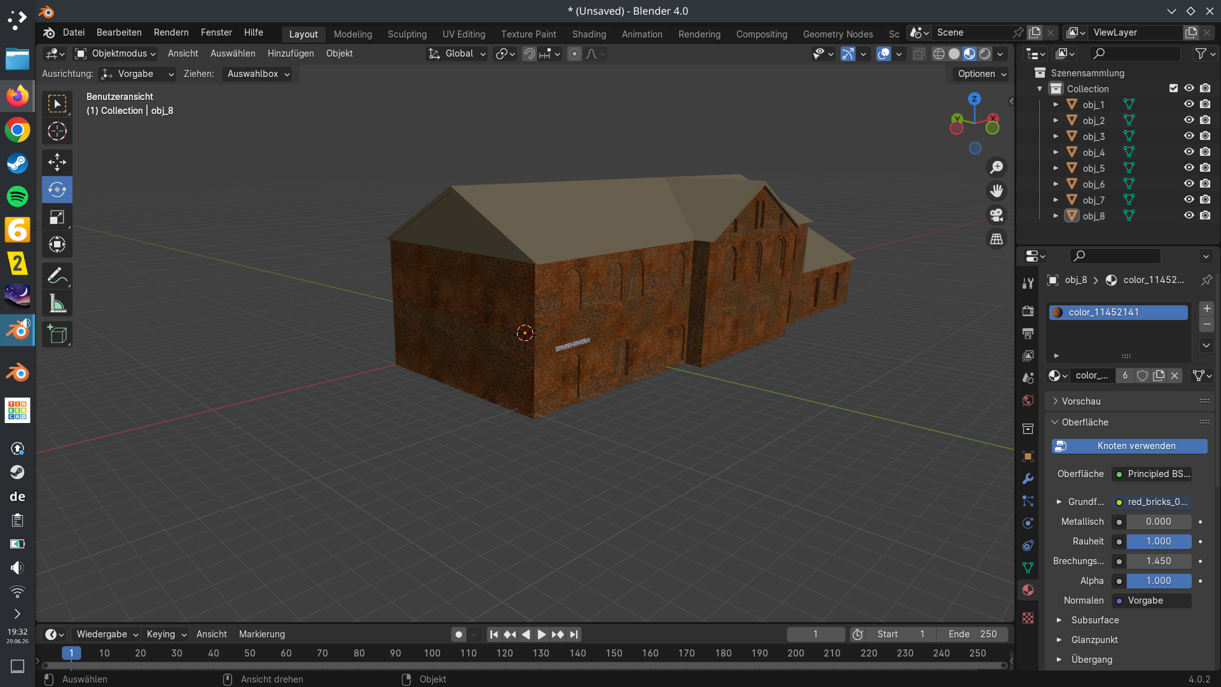Open the Datei menu
1221x687 pixels.
[x=74, y=32]
